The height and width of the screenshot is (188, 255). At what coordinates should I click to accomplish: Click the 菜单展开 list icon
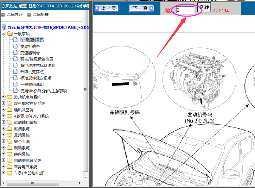(x=3, y=15)
